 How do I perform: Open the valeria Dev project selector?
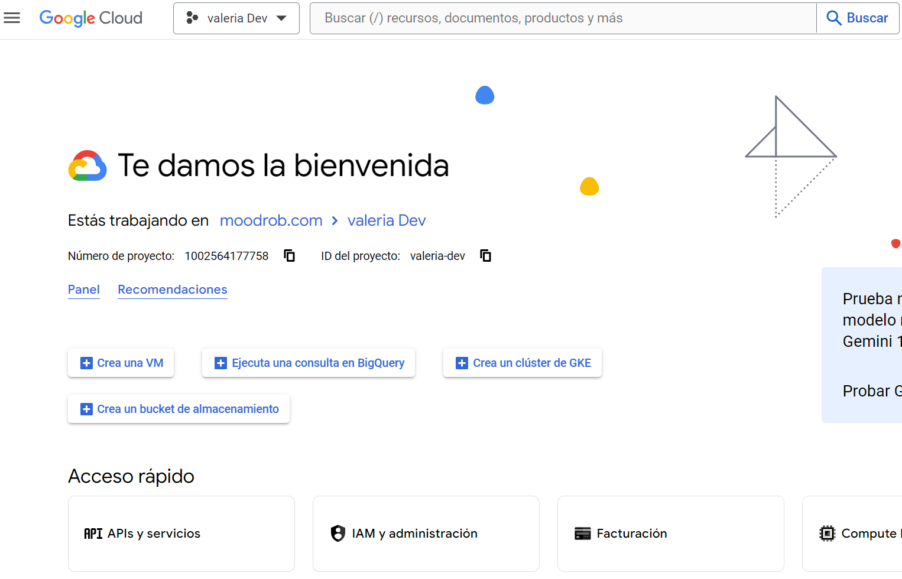click(236, 18)
